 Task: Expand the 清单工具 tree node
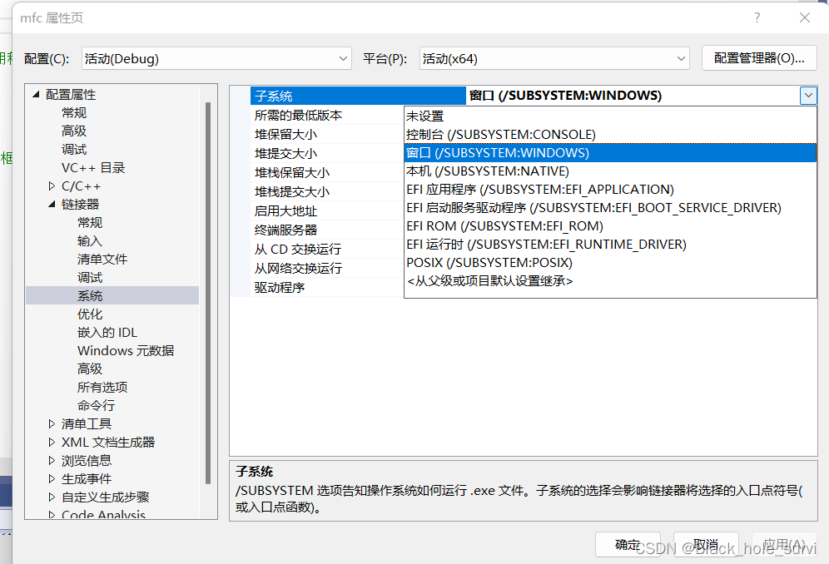click(52, 423)
